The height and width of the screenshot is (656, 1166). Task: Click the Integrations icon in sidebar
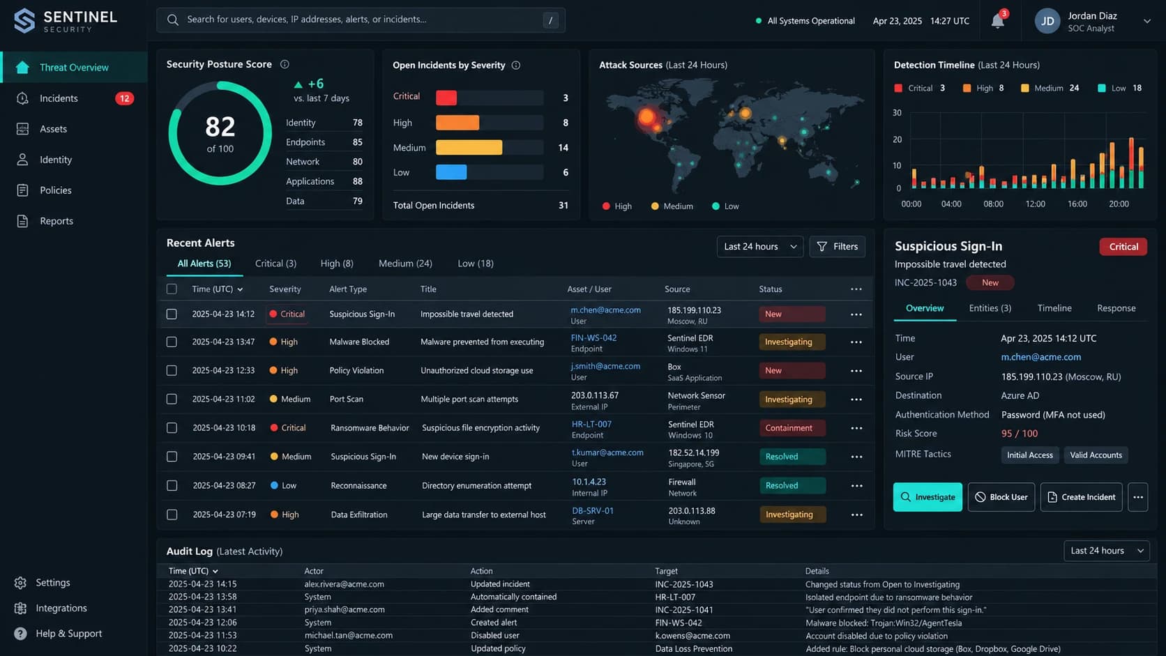(x=20, y=609)
